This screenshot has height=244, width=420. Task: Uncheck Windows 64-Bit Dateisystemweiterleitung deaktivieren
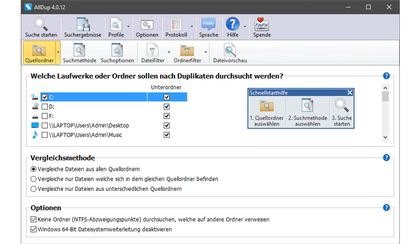(34, 229)
